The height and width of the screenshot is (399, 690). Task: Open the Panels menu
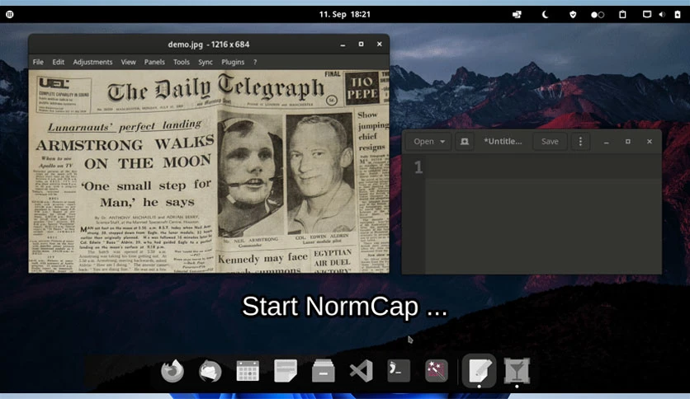[x=154, y=62]
